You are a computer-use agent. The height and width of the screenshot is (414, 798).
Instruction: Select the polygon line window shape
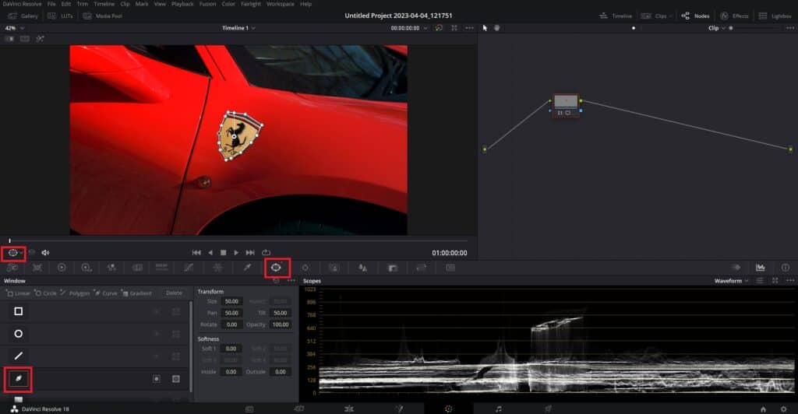coord(19,356)
